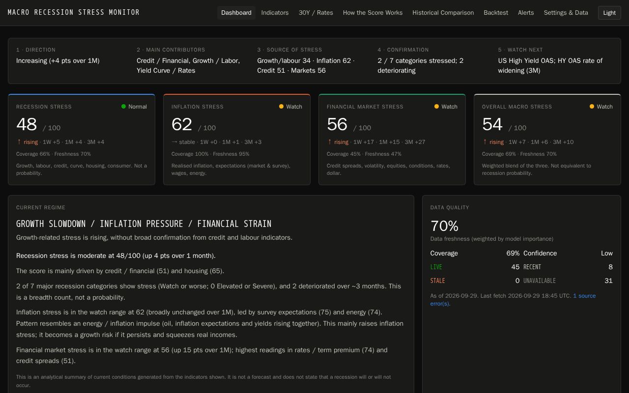Click the UNAVAILABLE count 31
The width and height of the screenshot is (629, 393).
(x=609, y=281)
